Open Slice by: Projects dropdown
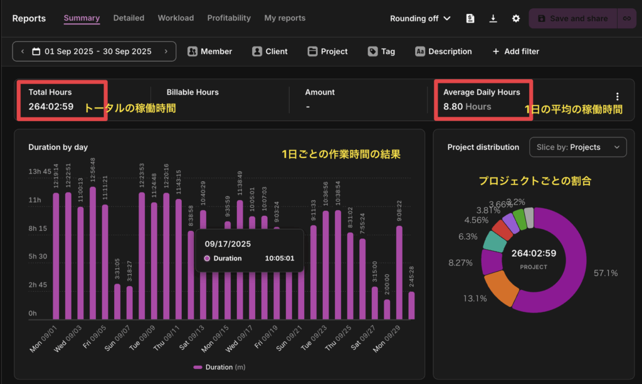The height and width of the screenshot is (384, 642). pyautogui.click(x=577, y=147)
